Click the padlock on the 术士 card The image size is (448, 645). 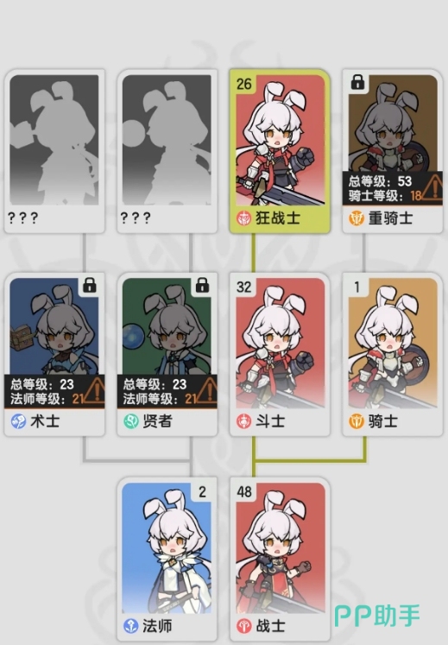[89, 285]
